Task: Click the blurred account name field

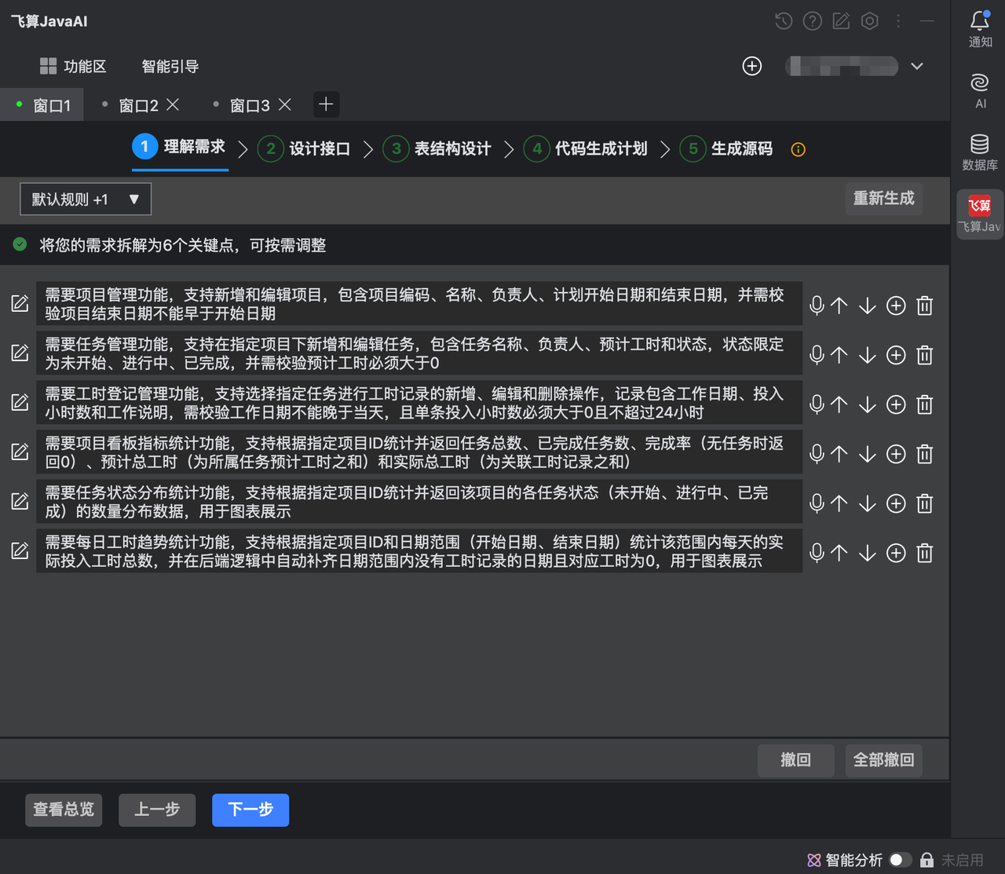Action: tap(842, 66)
